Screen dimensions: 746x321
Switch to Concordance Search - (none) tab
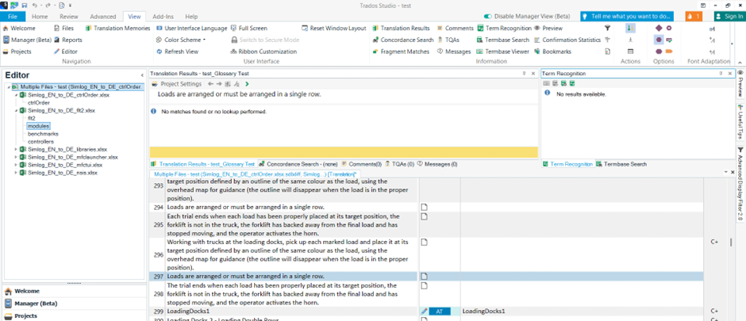point(298,164)
